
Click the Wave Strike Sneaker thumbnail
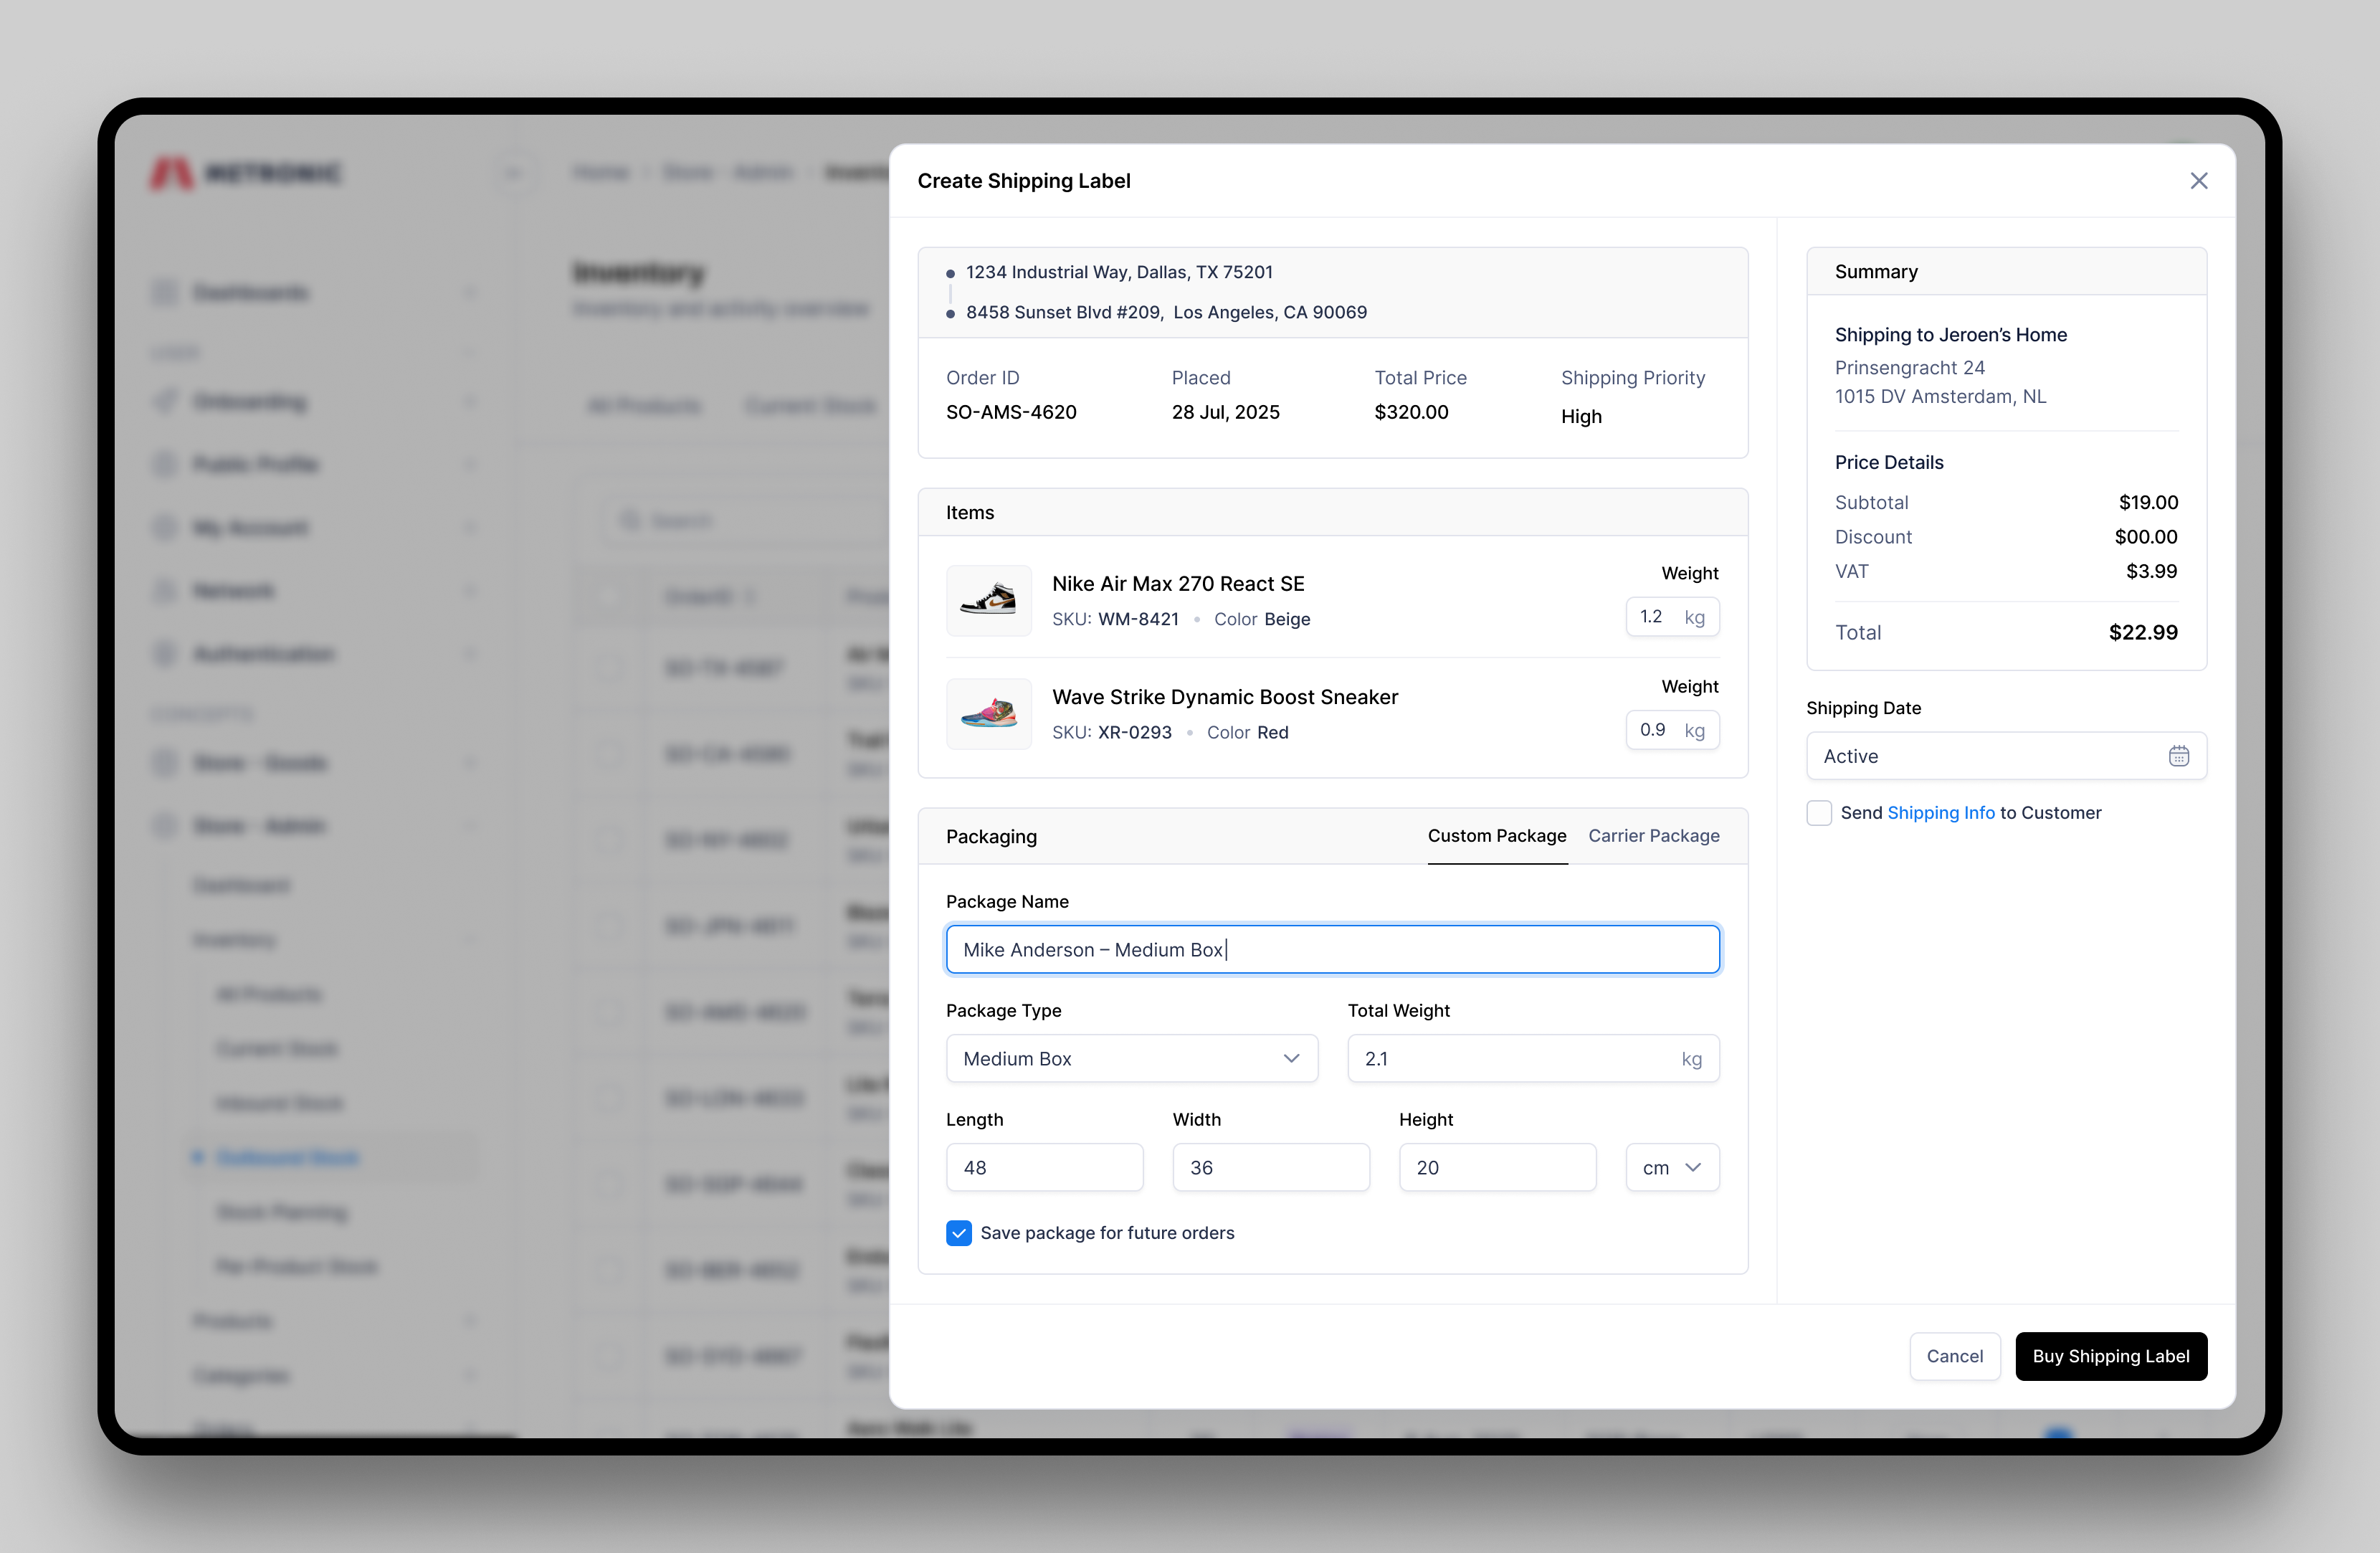pyautogui.click(x=988, y=714)
